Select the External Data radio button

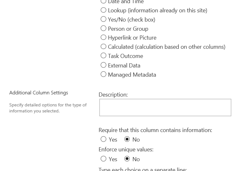pyautogui.click(x=103, y=65)
